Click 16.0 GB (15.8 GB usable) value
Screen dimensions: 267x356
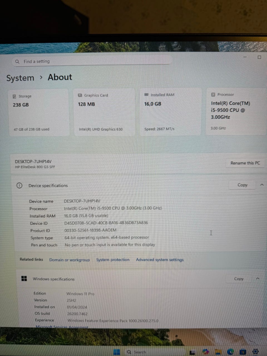(86, 216)
